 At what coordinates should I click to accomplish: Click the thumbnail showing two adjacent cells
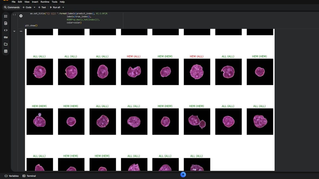click(x=197, y=121)
